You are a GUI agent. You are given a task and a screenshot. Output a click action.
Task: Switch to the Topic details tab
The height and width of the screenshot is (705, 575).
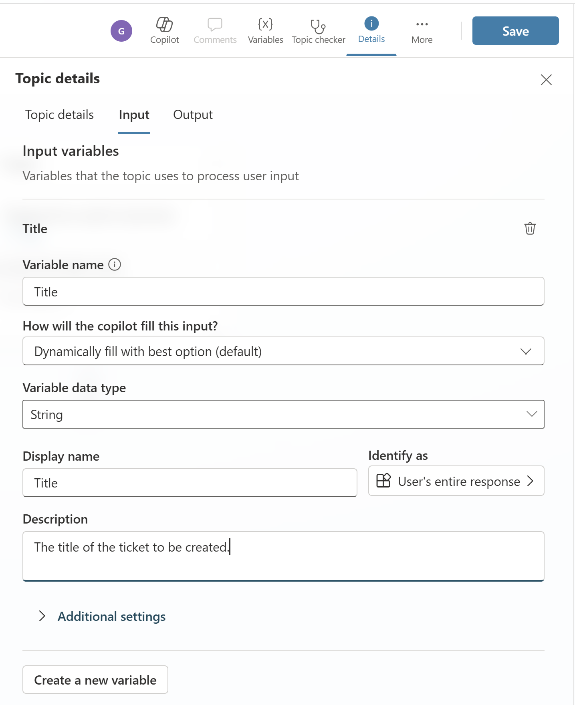[x=59, y=115]
